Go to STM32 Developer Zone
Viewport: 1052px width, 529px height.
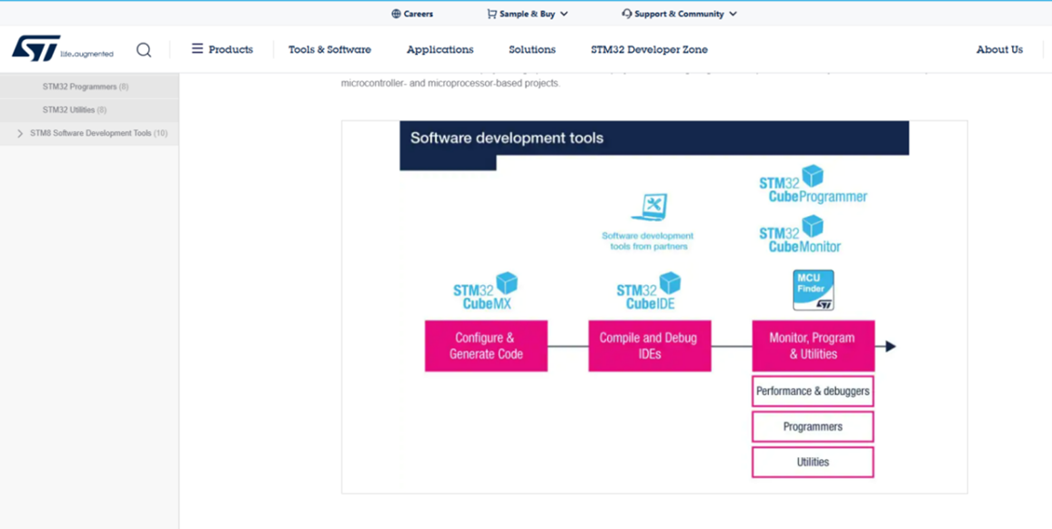tap(649, 50)
